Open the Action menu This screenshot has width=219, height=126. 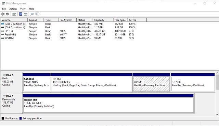(x=13, y=9)
